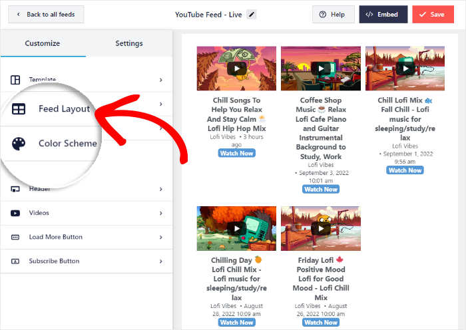Open the Chill Songs To Help You Relax title
The image size is (466, 330).
point(236,114)
